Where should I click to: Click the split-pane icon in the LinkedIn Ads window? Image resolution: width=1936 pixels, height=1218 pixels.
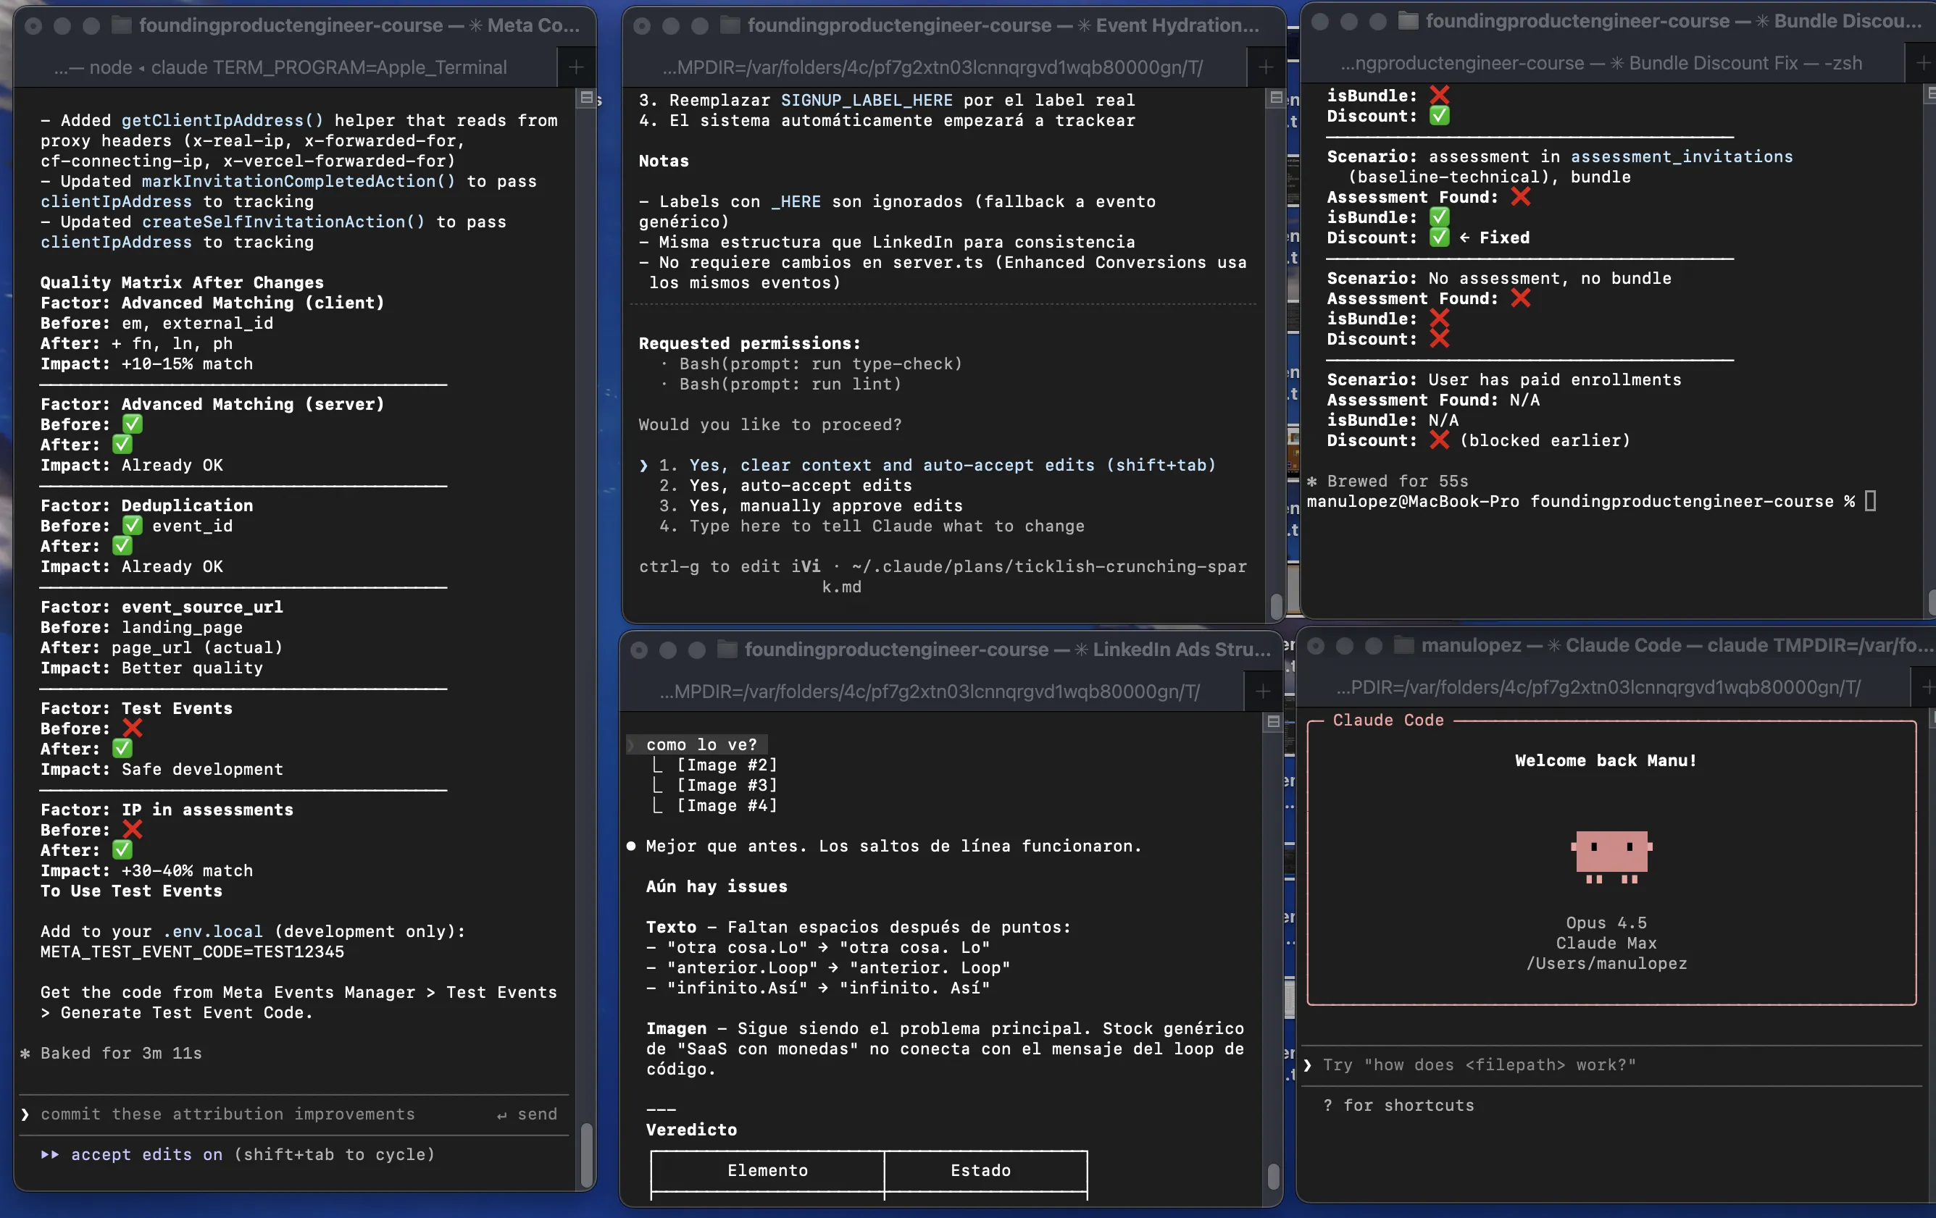[x=1274, y=721]
